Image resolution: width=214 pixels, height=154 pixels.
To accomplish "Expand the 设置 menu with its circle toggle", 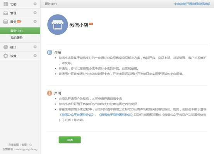I will click(35, 56).
